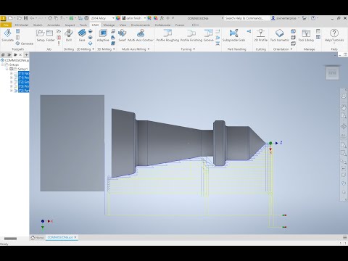Click the Home document tab at bottom
348x261 pixels.
[x=37, y=238]
